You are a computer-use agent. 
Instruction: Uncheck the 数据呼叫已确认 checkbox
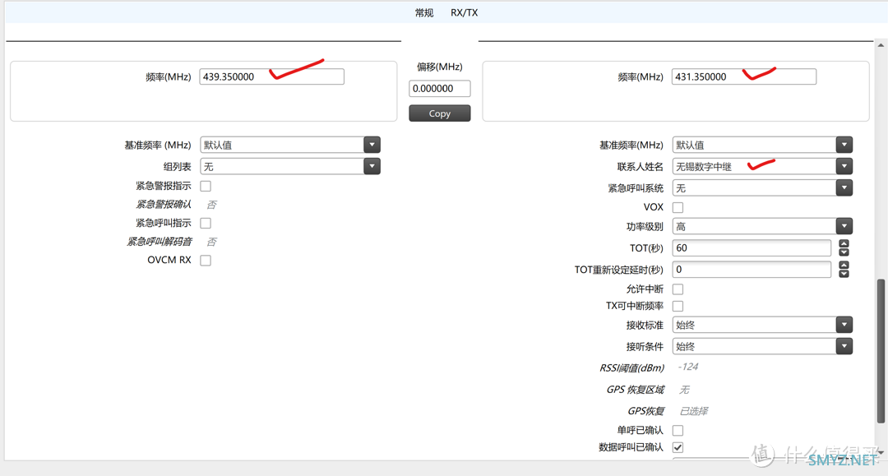[x=678, y=448]
